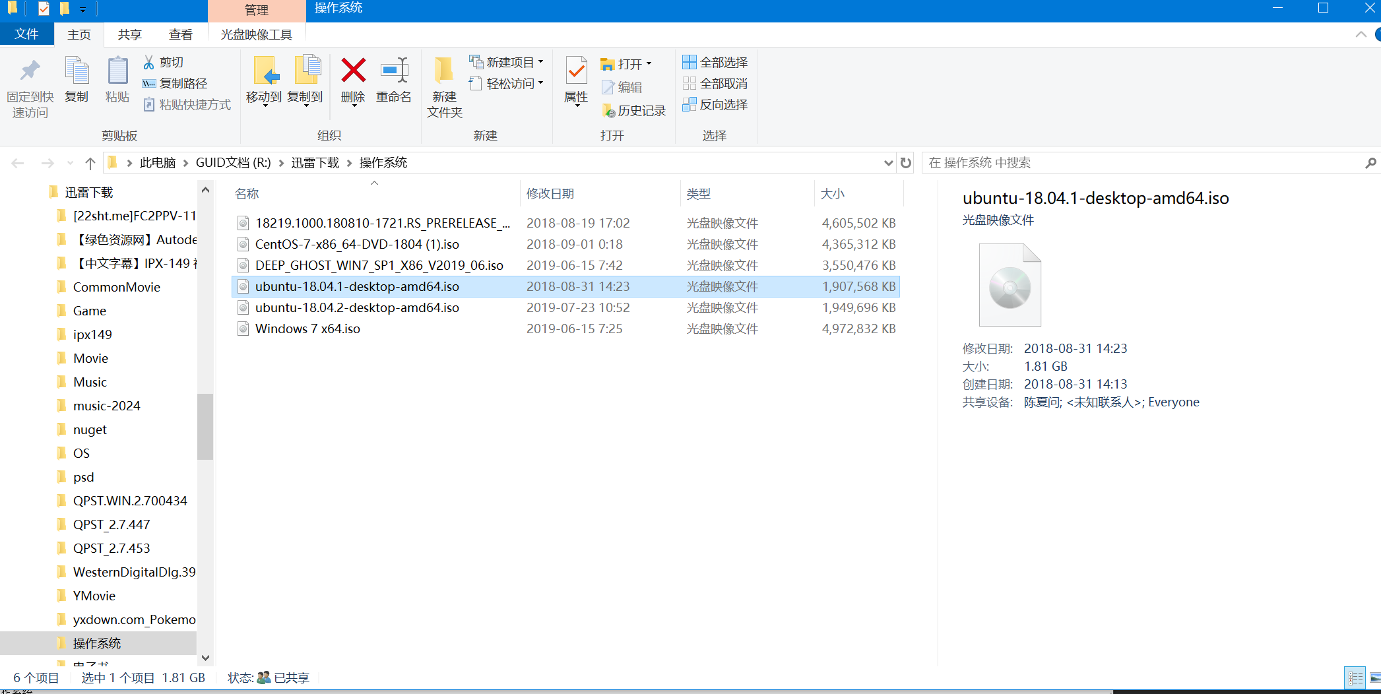Select 操作系统 folder in navigation tree
Viewport: 1381px width, 694px height.
(x=97, y=643)
